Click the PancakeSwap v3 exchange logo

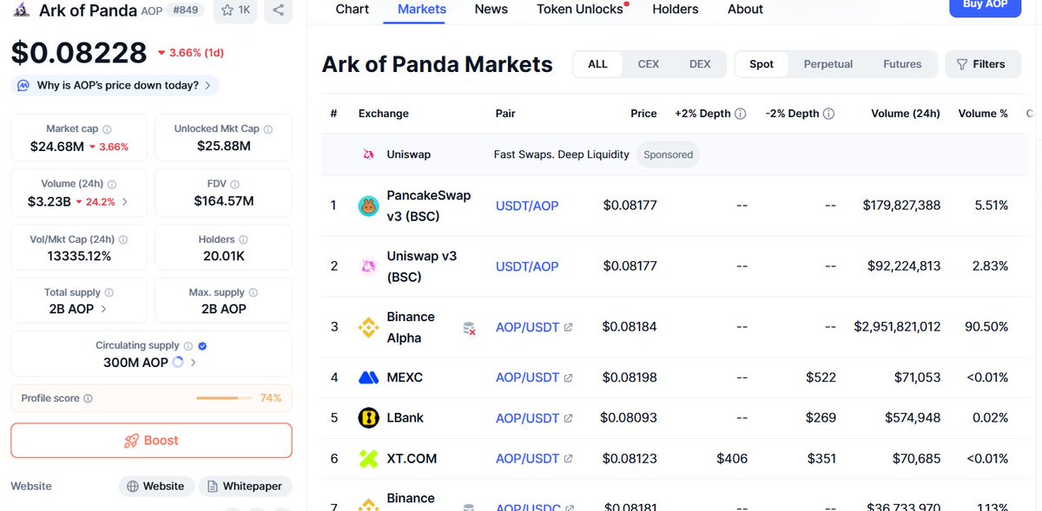(x=369, y=206)
